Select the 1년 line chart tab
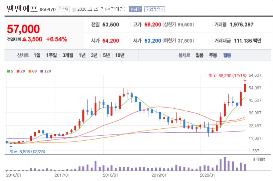 (x=82, y=55)
